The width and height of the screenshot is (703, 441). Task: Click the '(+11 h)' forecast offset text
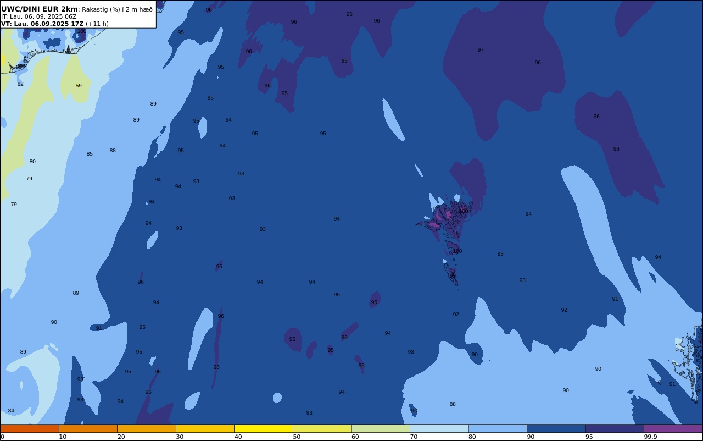[x=97, y=24]
